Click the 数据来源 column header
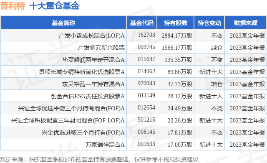Screen dimensions: 267x163 [246, 23]
